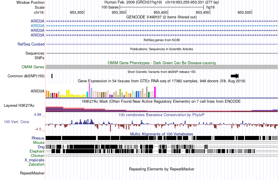Select the chr19: base position label
This screenshot has width=278, height=180.
point(39,12)
